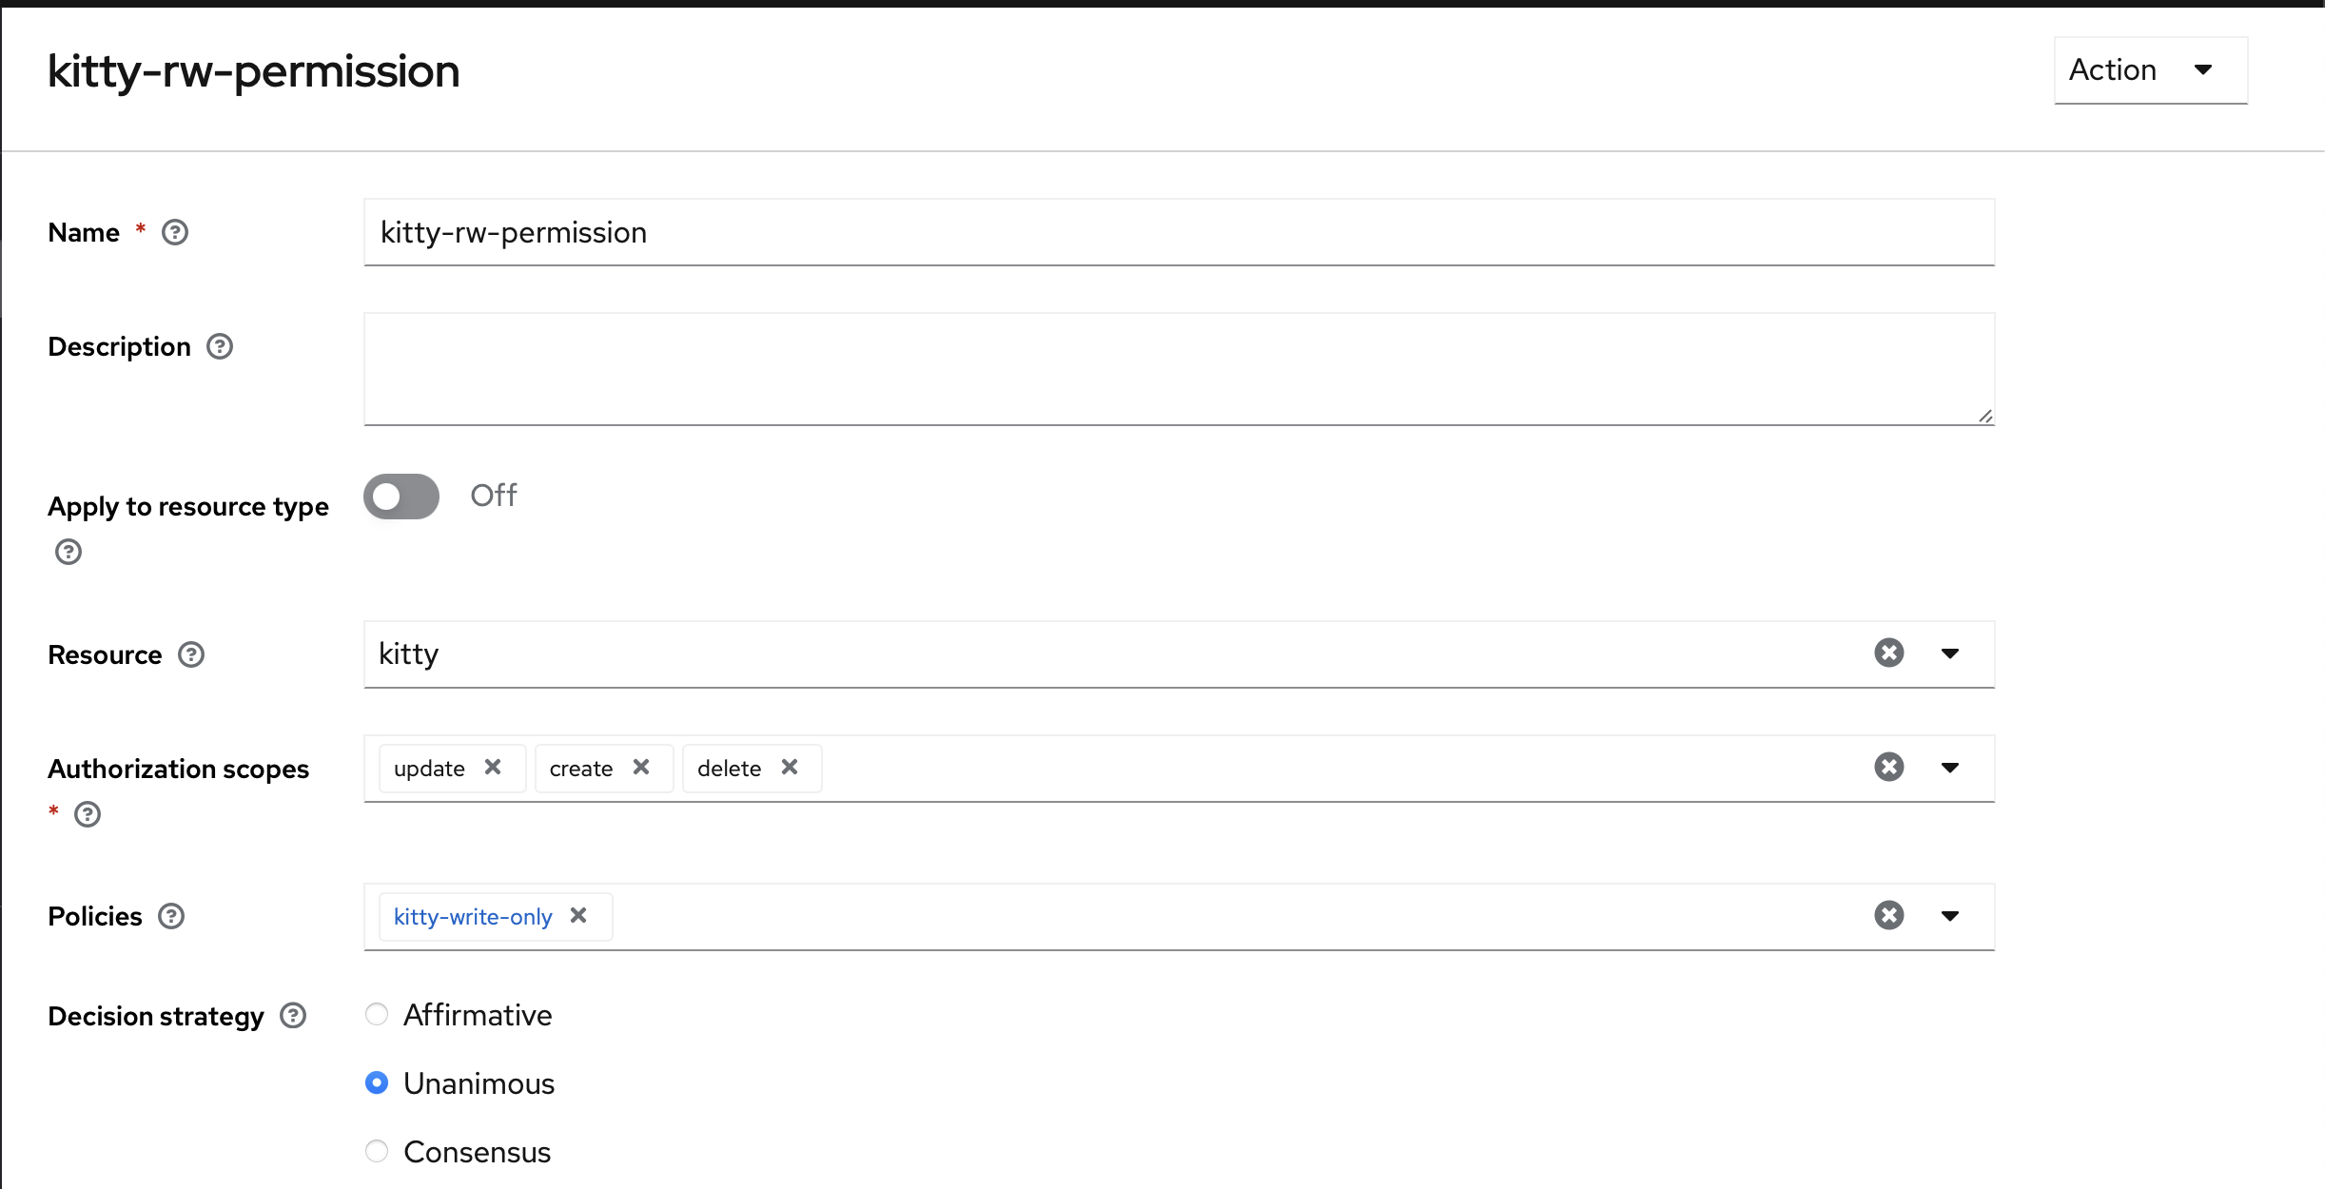
Task: Expand the Policies dropdown arrow
Action: 1950,916
